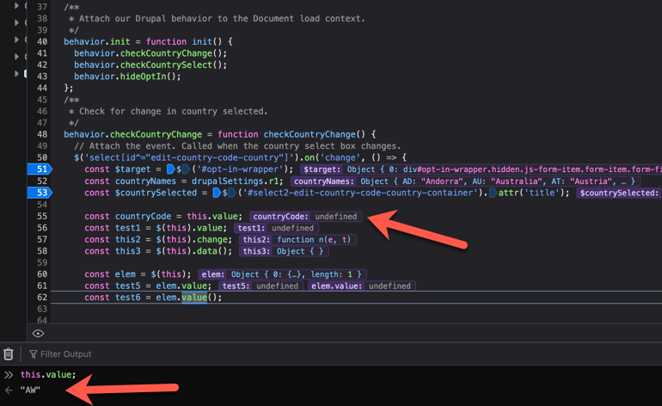The width and height of the screenshot is (662, 406).
Task: Open the this2 function n(e, t) preview
Action: click(x=298, y=239)
